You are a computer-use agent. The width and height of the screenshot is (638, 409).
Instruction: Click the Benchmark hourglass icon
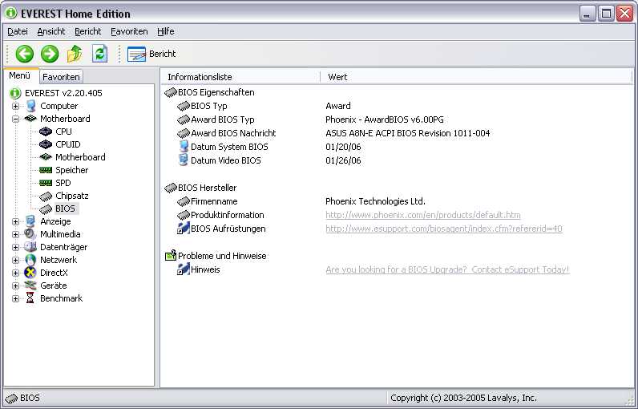[x=30, y=298]
